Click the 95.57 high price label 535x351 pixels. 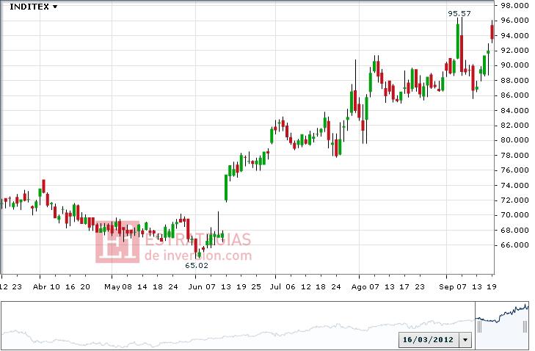[459, 14]
